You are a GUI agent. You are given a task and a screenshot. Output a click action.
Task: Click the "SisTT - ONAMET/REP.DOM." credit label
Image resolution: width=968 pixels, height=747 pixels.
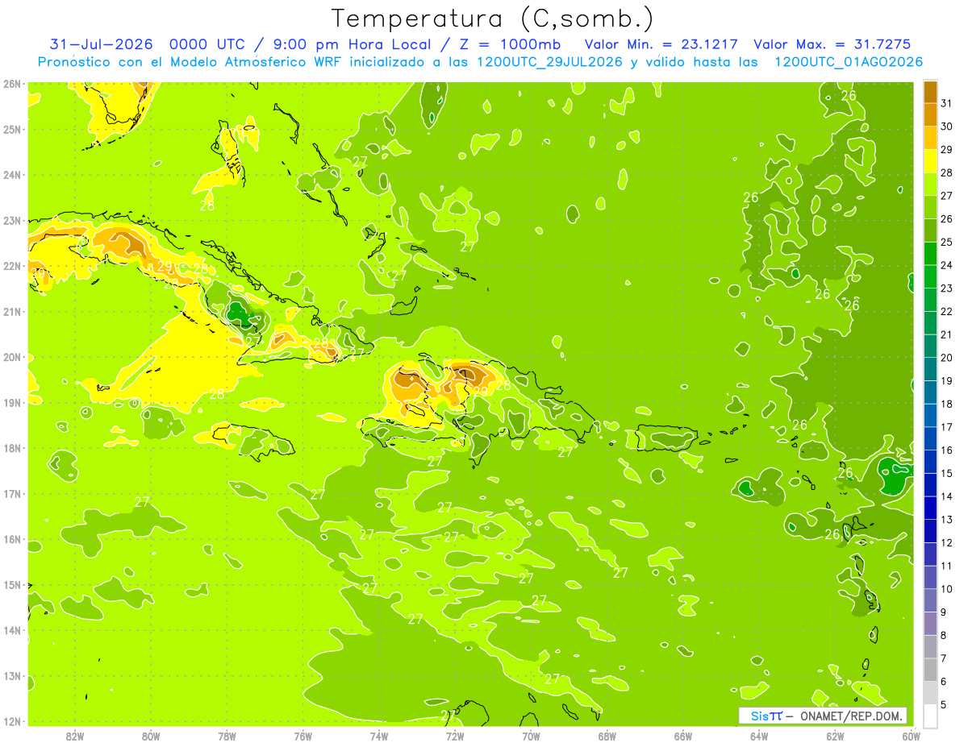tap(823, 716)
